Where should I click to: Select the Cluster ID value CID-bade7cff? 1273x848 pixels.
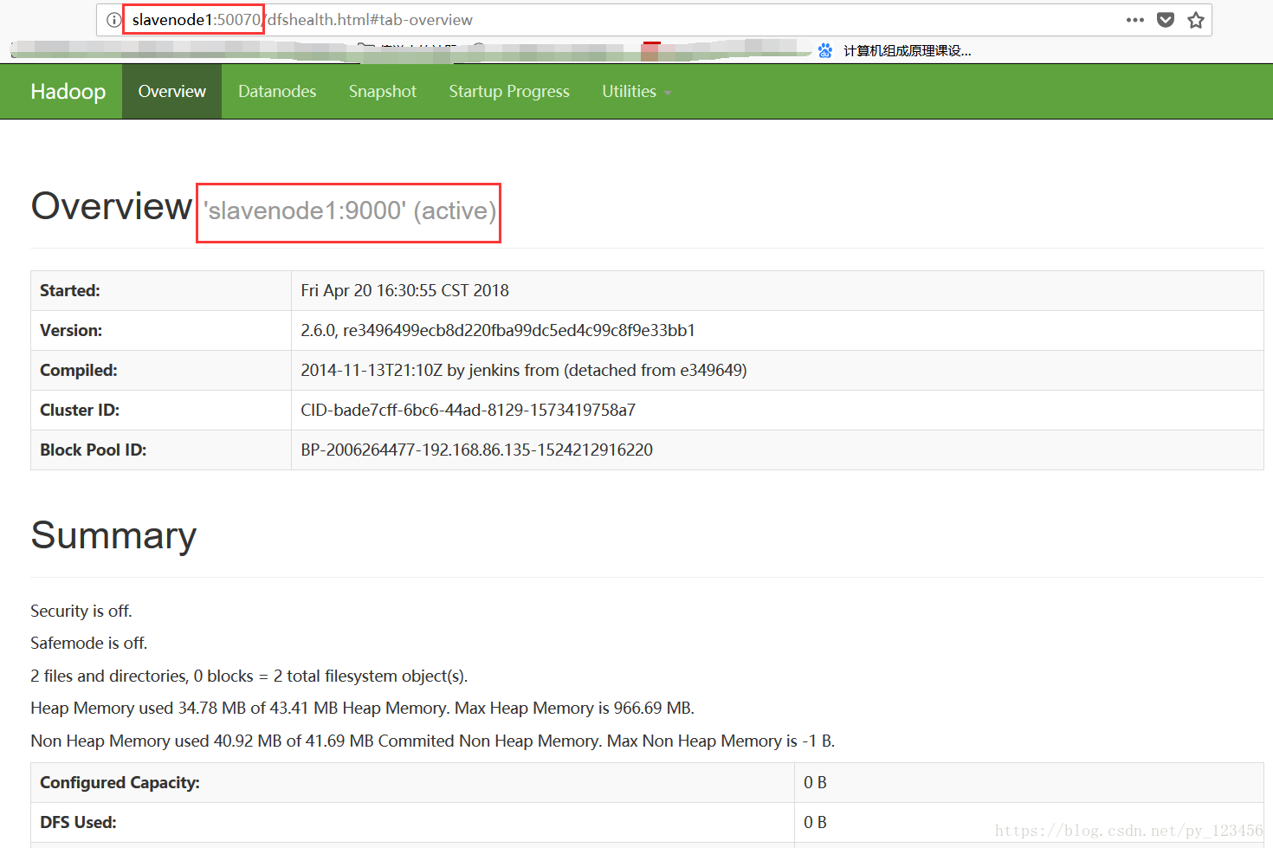coord(468,410)
